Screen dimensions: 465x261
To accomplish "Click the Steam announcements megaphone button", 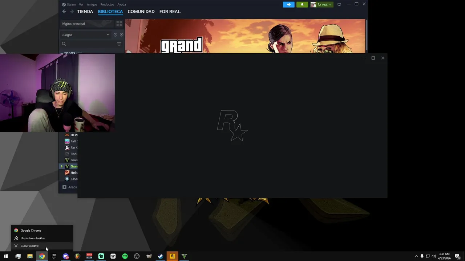I will (288, 4).
